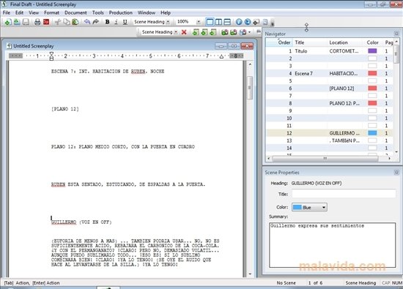403x289 pixels.
Task: Sort Navigator by Order column header
Action: (x=280, y=42)
